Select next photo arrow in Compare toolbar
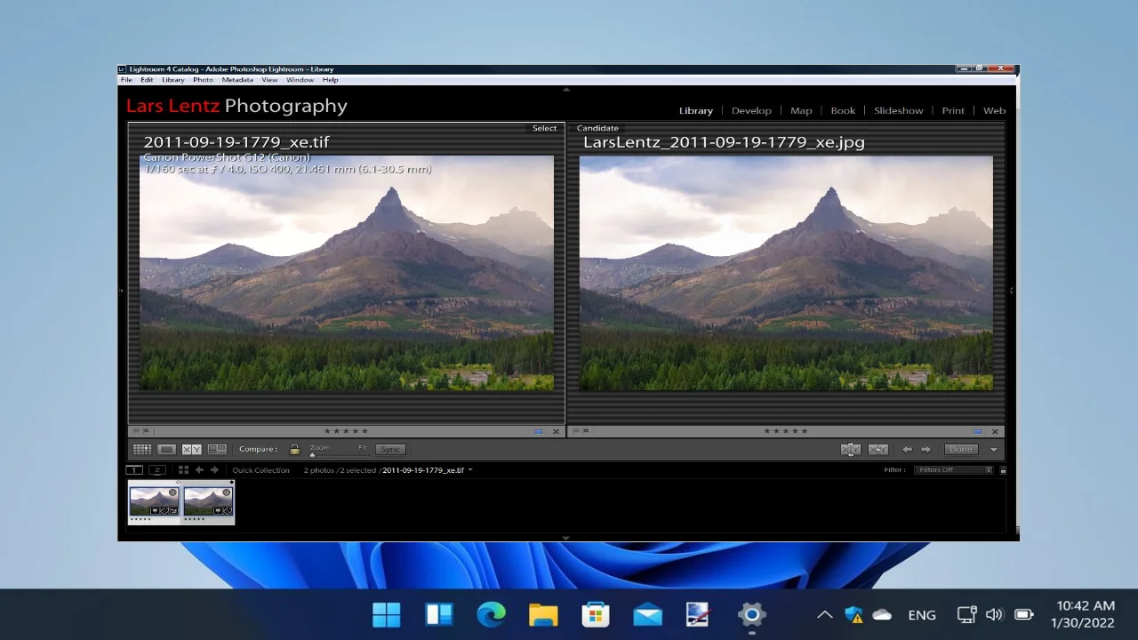This screenshot has height=640, width=1138. coord(926,450)
